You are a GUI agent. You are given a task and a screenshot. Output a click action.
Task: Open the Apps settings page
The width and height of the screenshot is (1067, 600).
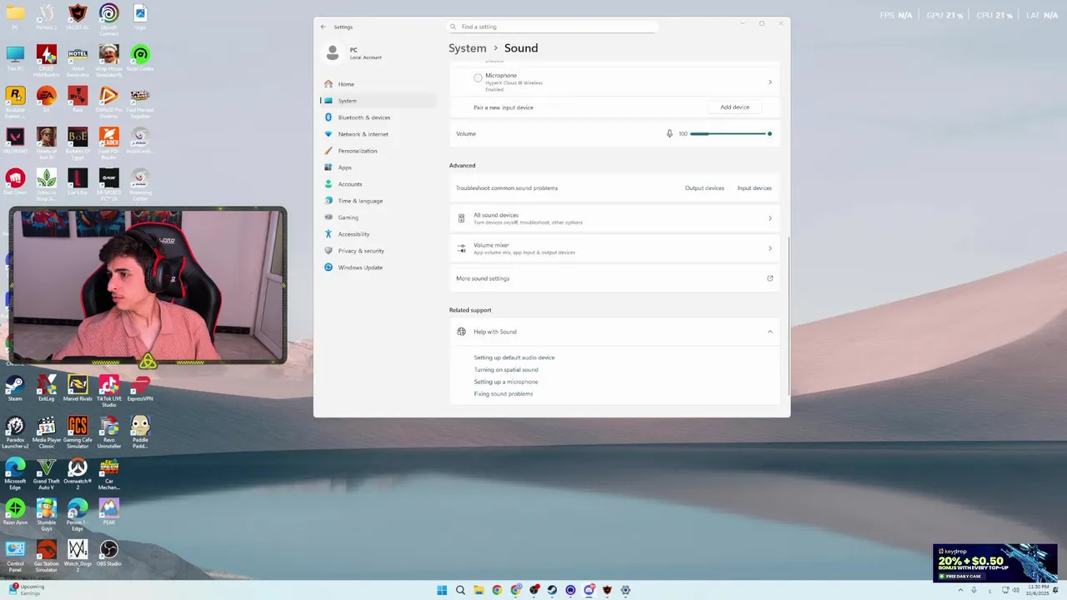pyautogui.click(x=378, y=167)
